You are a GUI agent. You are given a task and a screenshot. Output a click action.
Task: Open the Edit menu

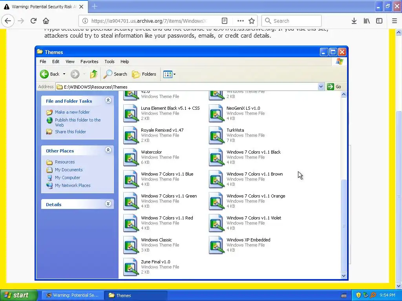pos(56,62)
